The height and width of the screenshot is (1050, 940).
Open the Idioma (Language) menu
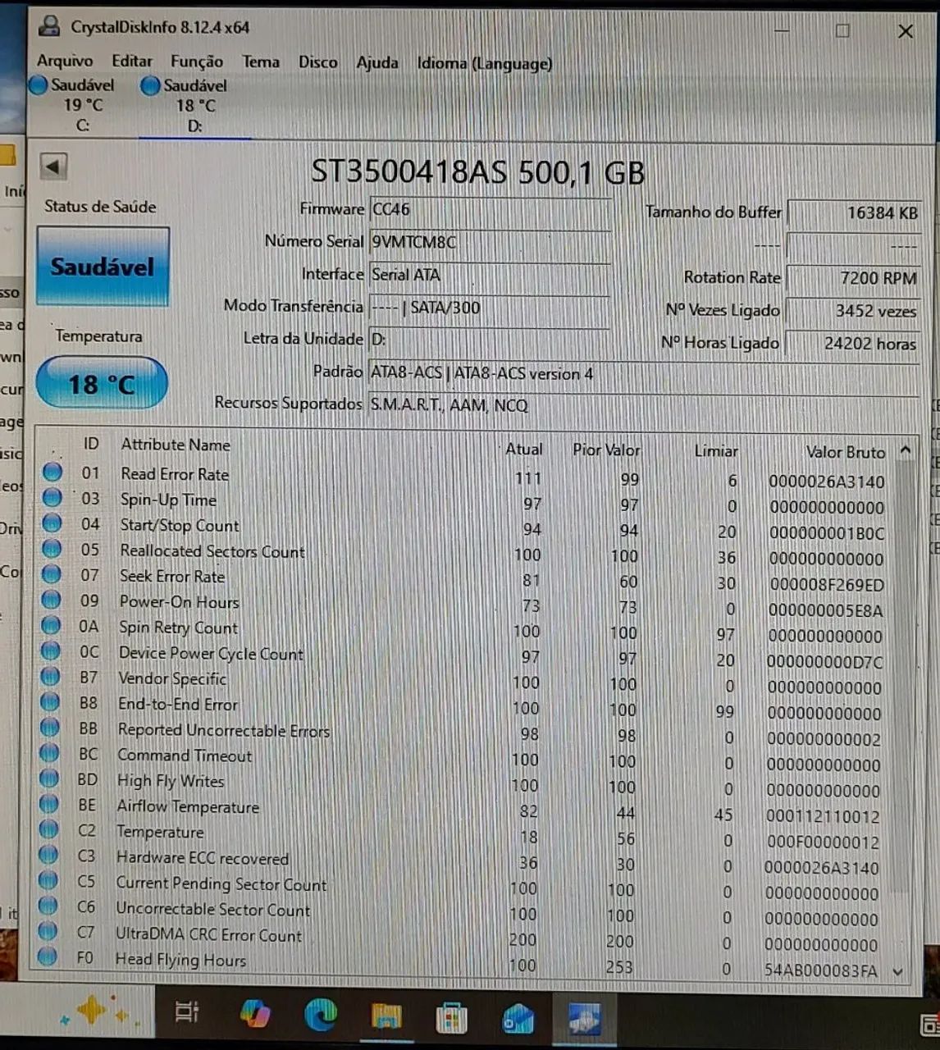(x=485, y=63)
